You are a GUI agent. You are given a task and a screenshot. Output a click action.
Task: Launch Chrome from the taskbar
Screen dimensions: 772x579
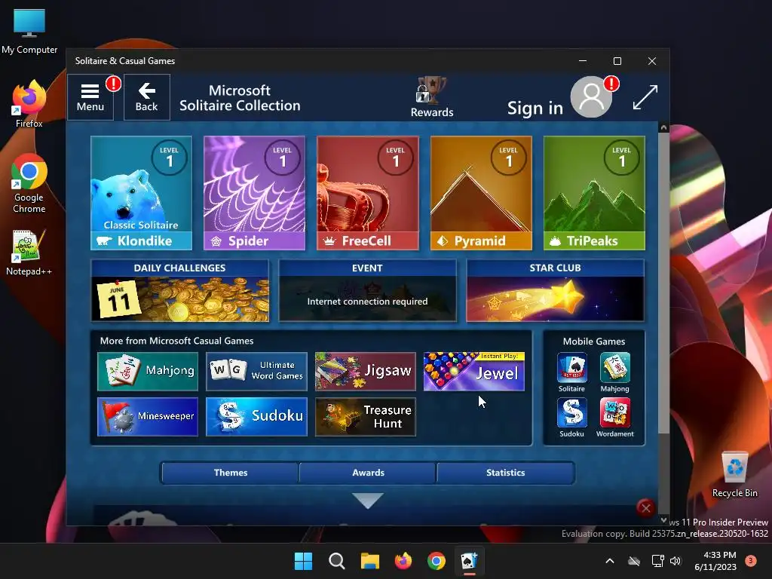click(x=437, y=561)
